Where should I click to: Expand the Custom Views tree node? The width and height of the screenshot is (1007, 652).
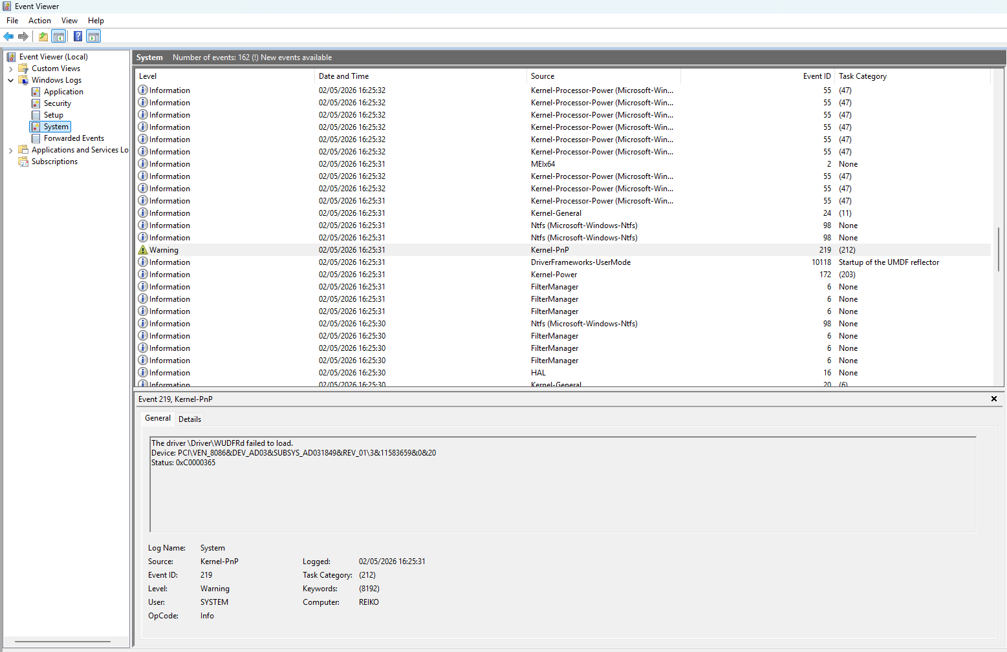[10, 68]
